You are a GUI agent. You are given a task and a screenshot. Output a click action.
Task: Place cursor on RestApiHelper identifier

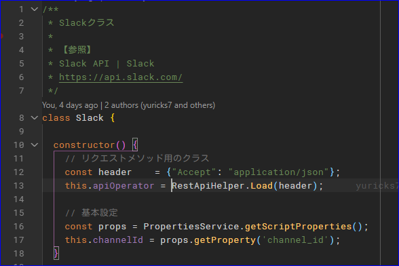pos(208,186)
